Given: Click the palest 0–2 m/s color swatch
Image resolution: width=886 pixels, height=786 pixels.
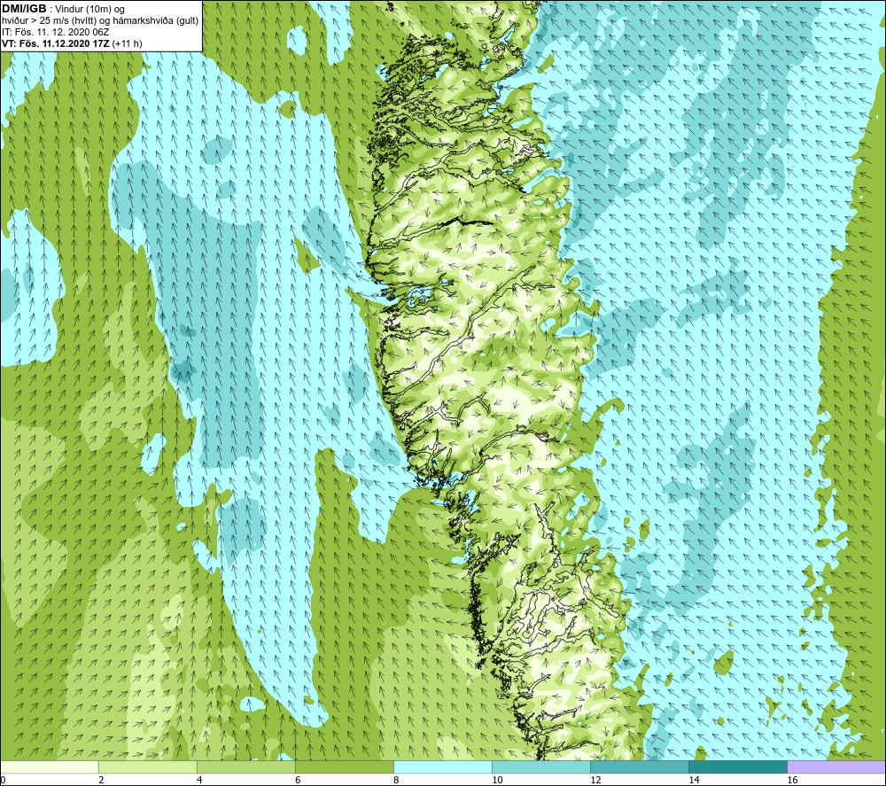Looking at the screenshot, I should (x=50, y=767).
